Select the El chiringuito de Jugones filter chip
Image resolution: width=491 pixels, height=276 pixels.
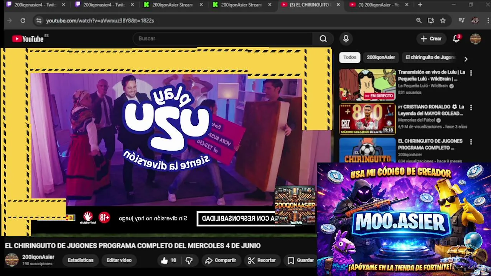430,57
